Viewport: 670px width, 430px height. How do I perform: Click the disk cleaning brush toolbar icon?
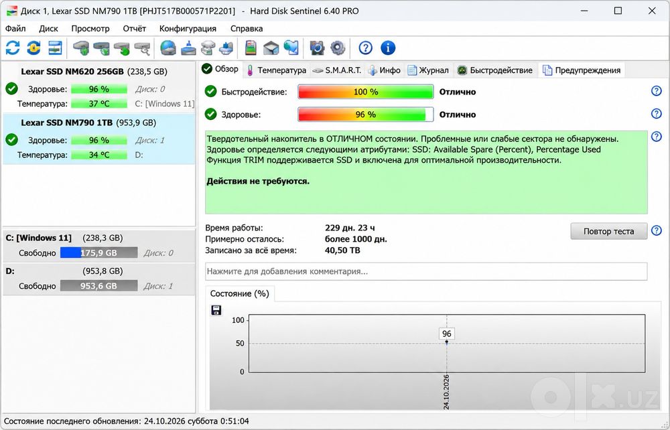pyautogui.click(x=188, y=48)
